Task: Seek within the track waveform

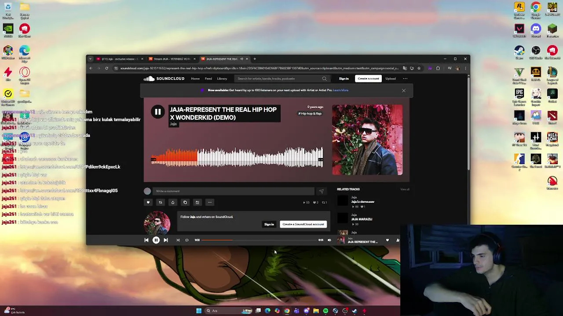Action: click(x=237, y=157)
